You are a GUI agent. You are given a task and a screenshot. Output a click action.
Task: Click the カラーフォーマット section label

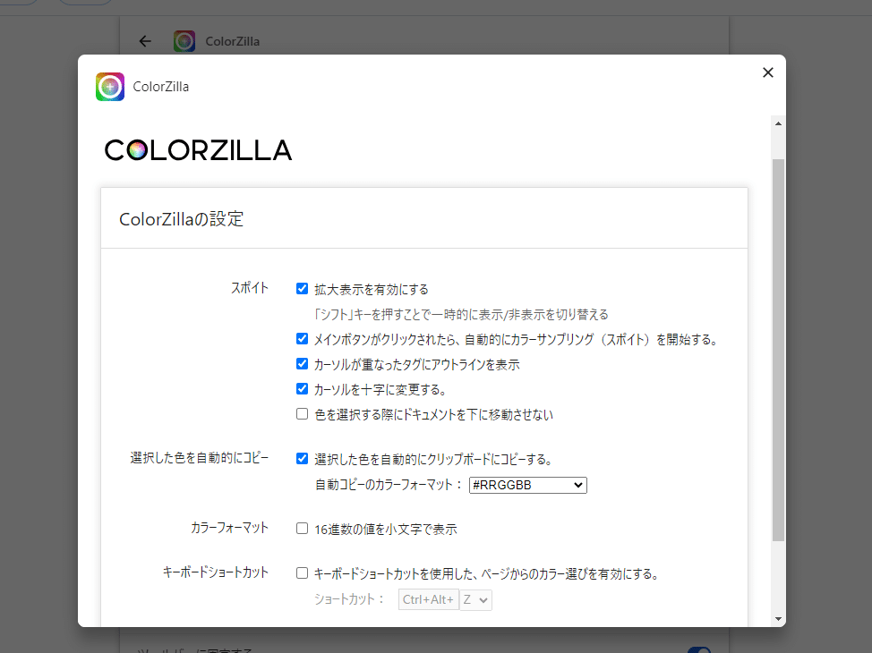[230, 528]
